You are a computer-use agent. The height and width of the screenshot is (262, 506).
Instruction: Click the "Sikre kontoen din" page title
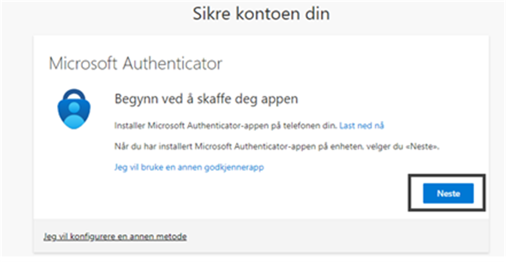pos(261,14)
